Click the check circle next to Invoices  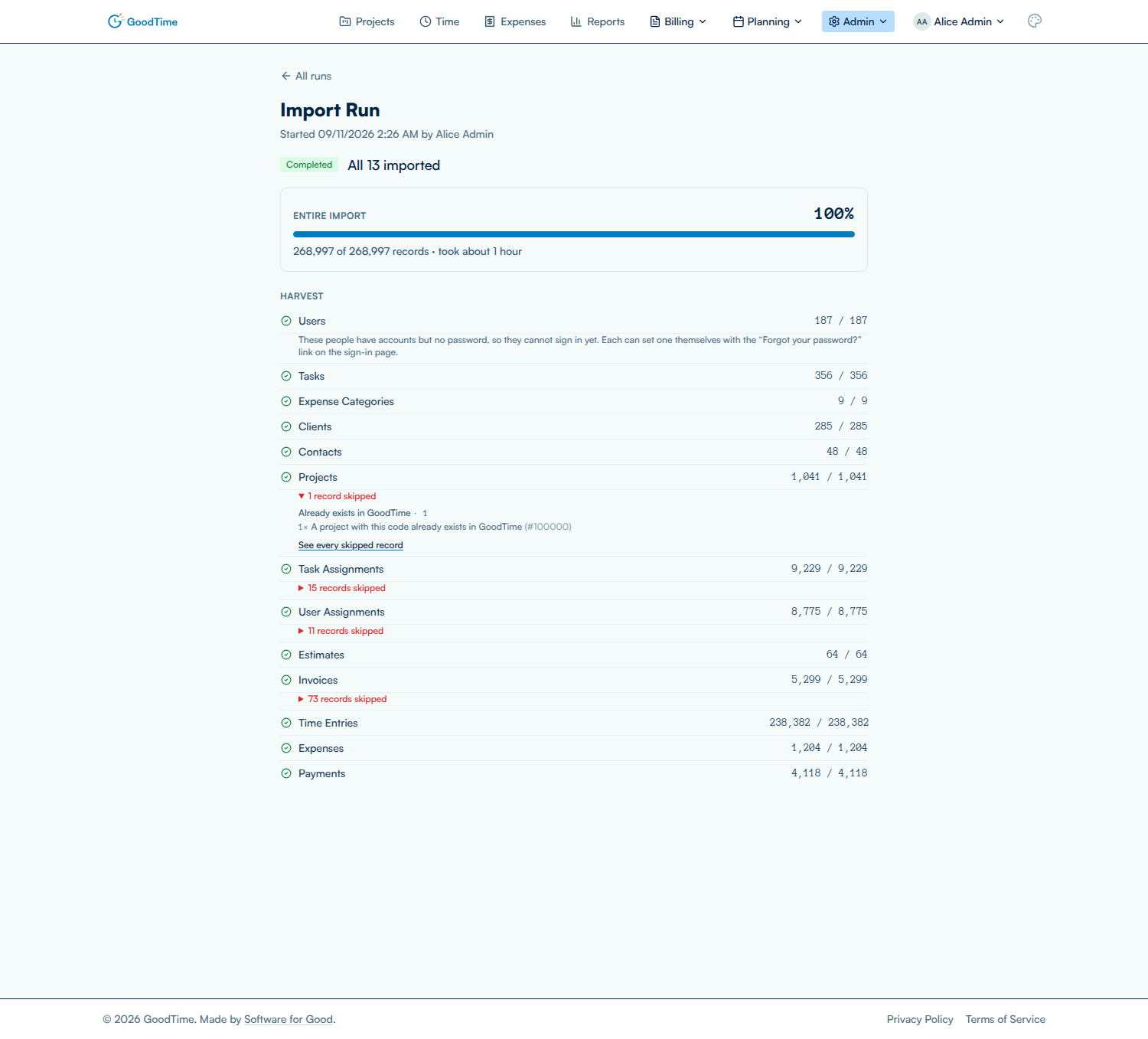click(286, 680)
